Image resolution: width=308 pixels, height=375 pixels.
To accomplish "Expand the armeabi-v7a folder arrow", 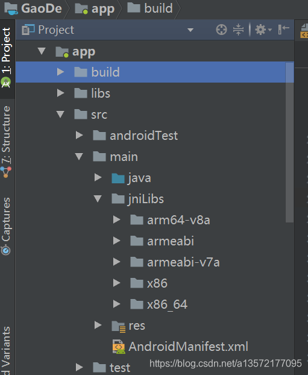I will coord(116,262).
